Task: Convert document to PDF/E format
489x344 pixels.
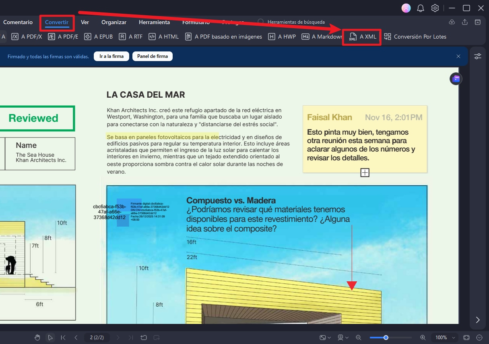Action: coord(63,37)
